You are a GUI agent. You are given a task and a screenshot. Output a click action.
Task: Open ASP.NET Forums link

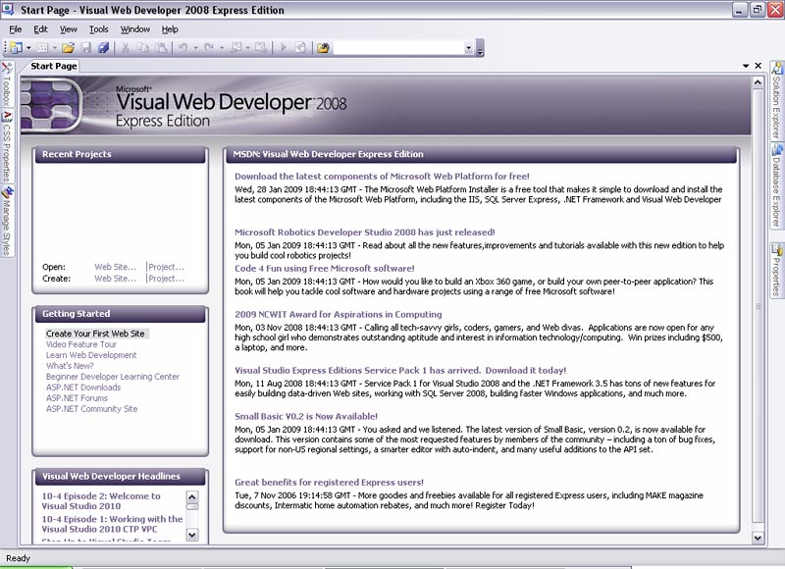coord(77,398)
